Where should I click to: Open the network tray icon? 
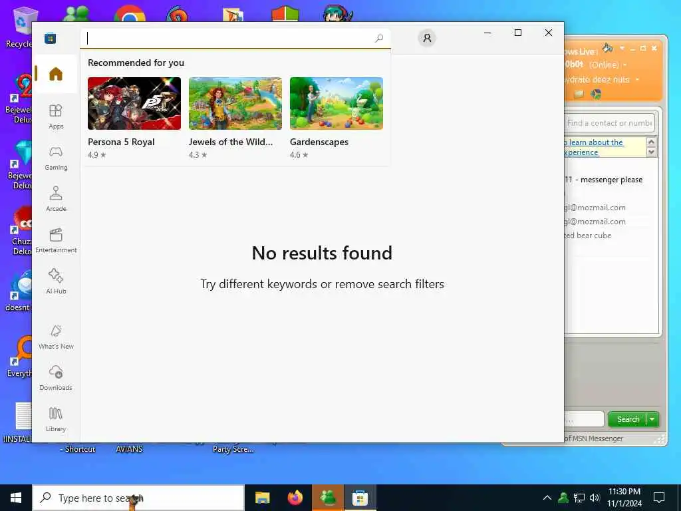pos(579,498)
